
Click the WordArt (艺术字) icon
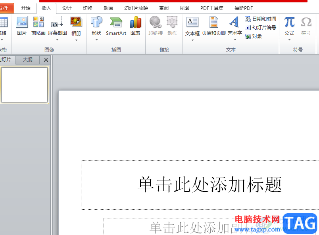[x=234, y=22]
